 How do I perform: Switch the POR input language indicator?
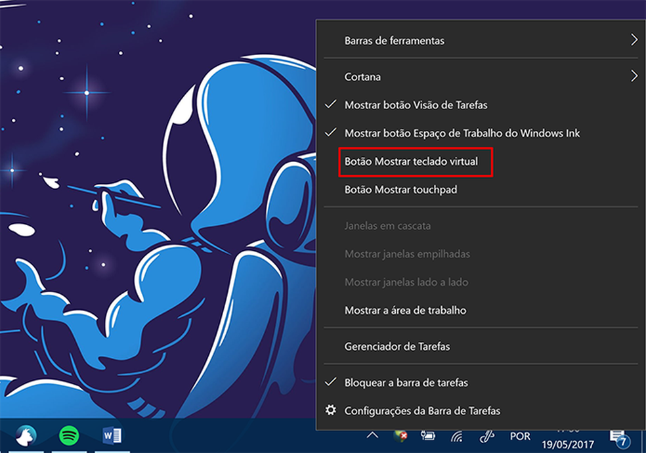tap(520, 436)
